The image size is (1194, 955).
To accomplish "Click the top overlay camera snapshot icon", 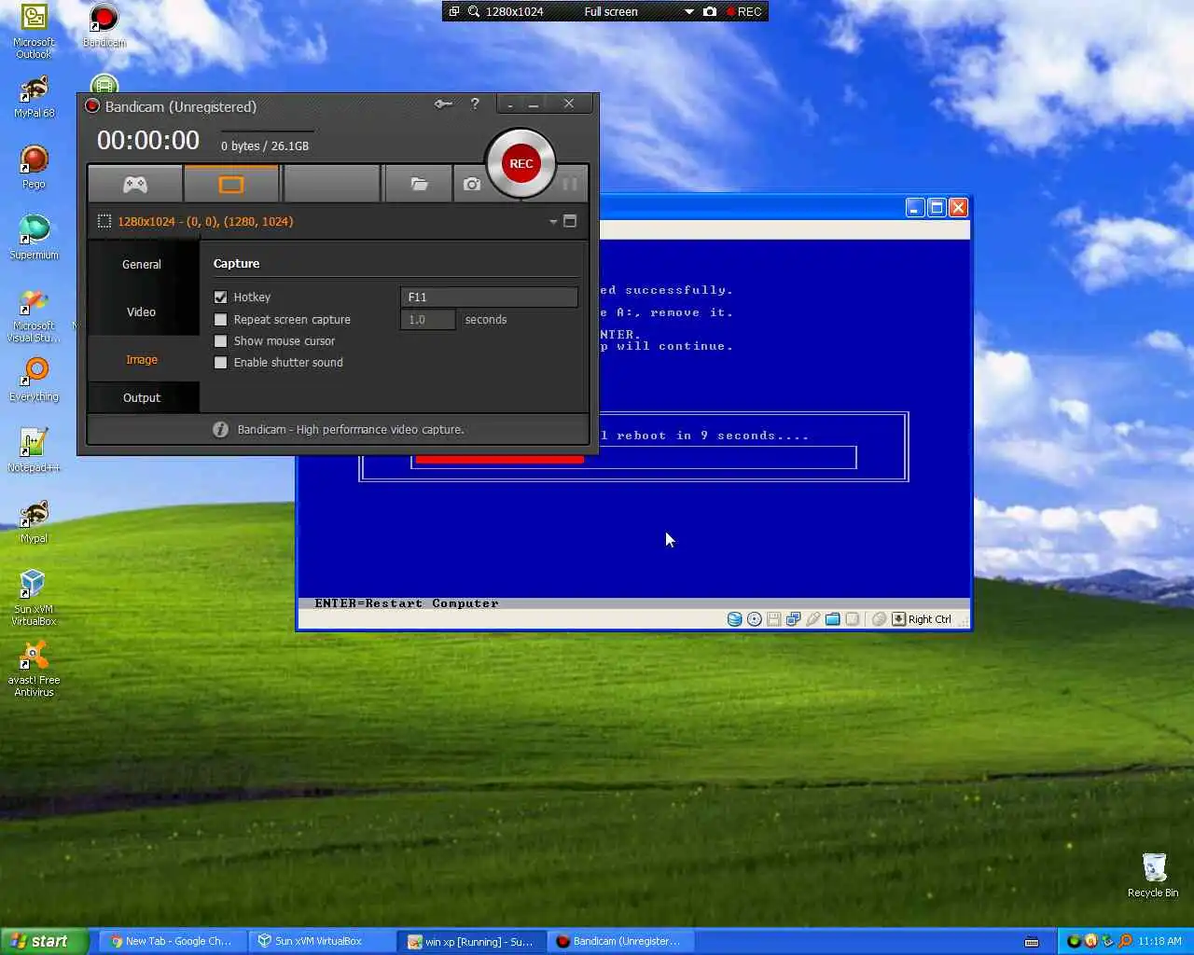I will coord(710,12).
